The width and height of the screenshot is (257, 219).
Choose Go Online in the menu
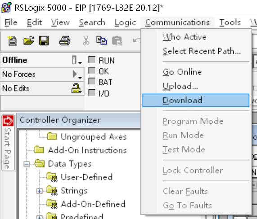pos(182,72)
